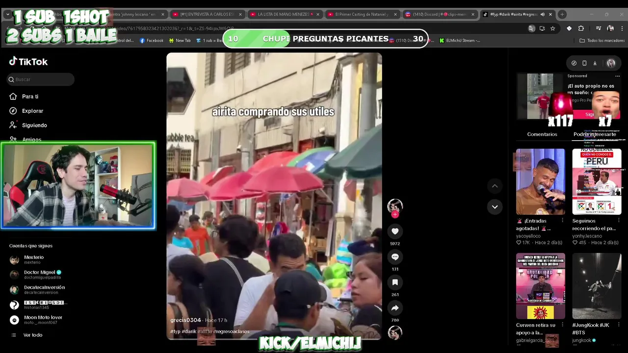Viewport: 628px width, 353px height.
Task: Open JungKook #JK #BTS video thumbnail
Action: click(597, 286)
